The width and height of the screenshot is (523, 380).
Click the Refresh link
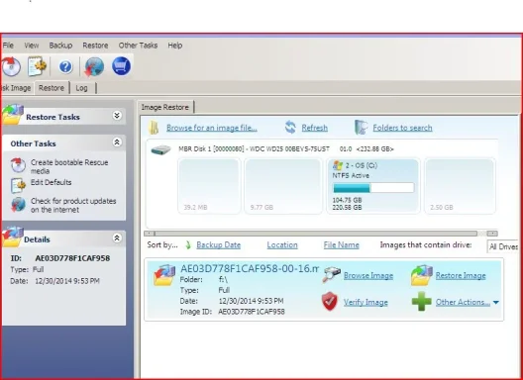coord(315,128)
